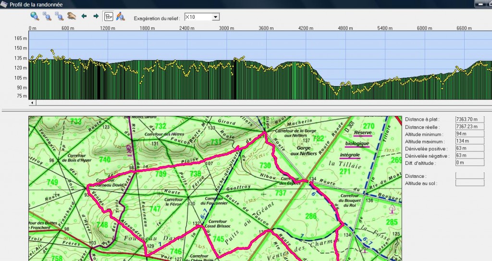Click Carrefour des Cépées on the map

tap(290, 181)
